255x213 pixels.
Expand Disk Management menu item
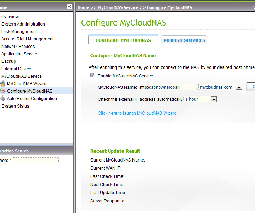[x=19, y=32]
